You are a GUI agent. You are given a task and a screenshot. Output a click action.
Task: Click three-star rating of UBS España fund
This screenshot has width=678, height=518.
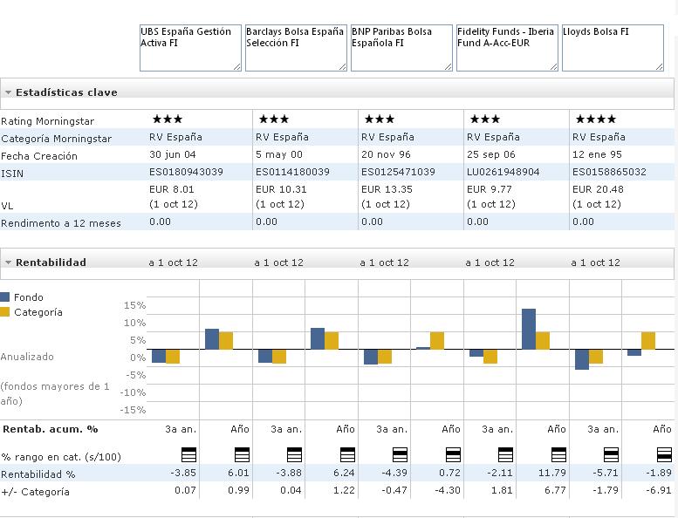click(x=168, y=119)
